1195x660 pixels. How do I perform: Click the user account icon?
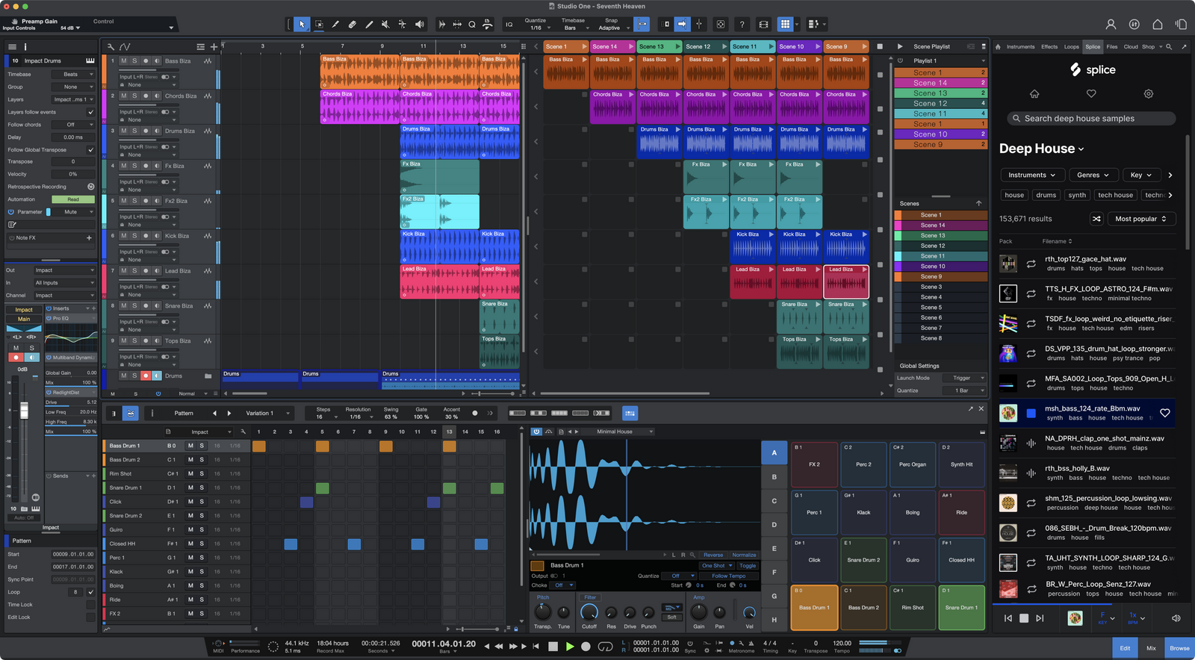(x=1111, y=25)
